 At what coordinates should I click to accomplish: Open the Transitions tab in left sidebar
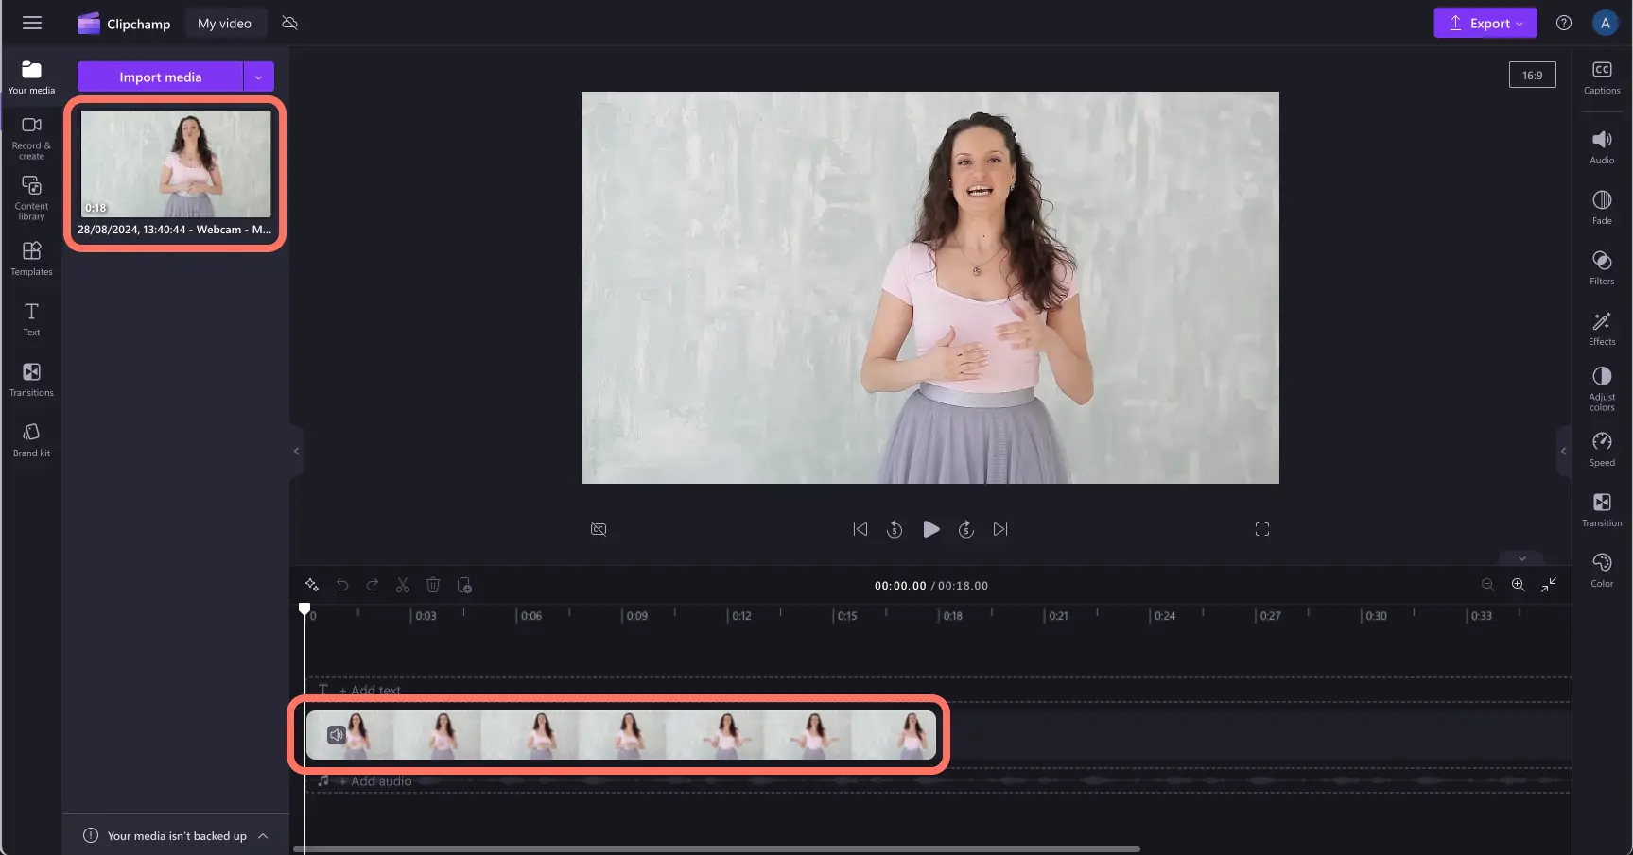(x=31, y=380)
